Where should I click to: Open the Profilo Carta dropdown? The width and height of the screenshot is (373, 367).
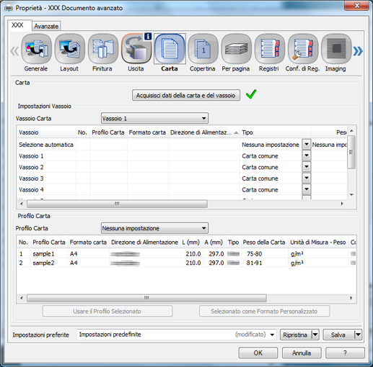click(154, 228)
